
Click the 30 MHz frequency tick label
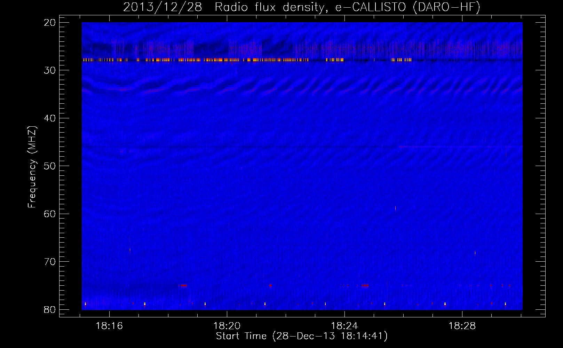pyautogui.click(x=50, y=70)
